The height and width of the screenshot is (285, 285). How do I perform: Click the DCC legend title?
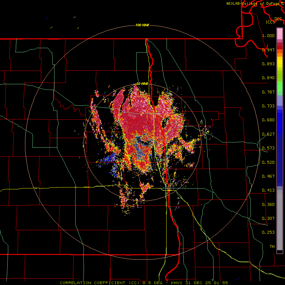click(278, 19)
